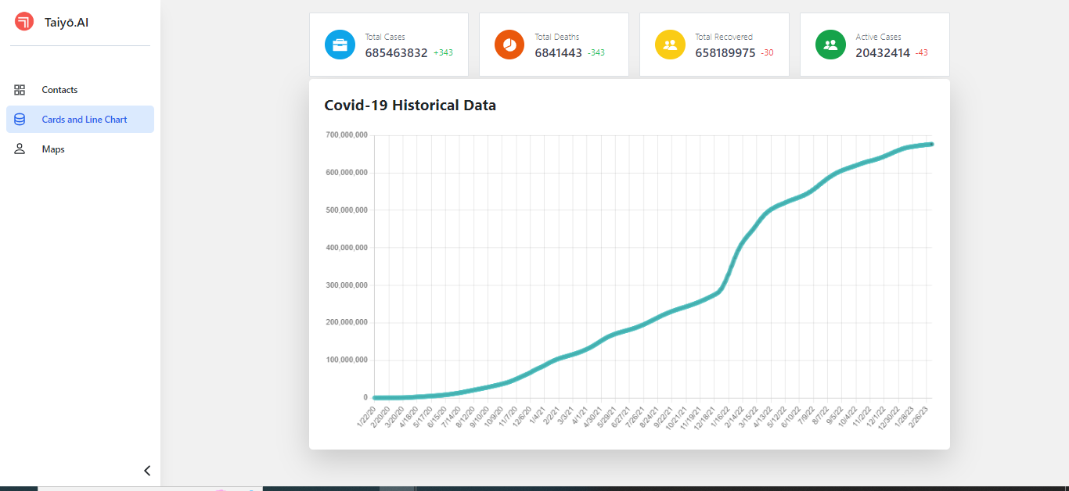Click the green group icon on Active Cases card
Viewport: 1069px width, 491px height.
830,45
